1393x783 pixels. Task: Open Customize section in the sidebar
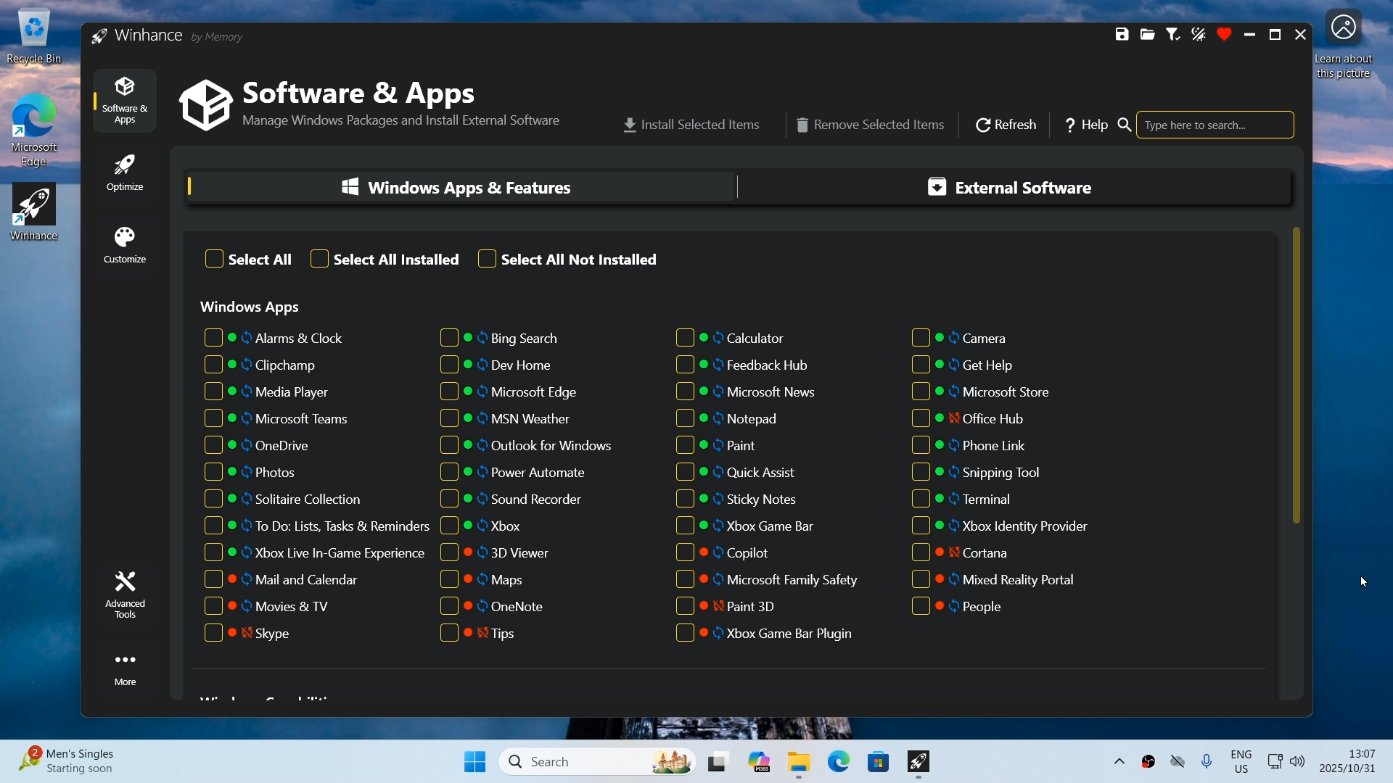pyautogui.click(x=124, y=245)
